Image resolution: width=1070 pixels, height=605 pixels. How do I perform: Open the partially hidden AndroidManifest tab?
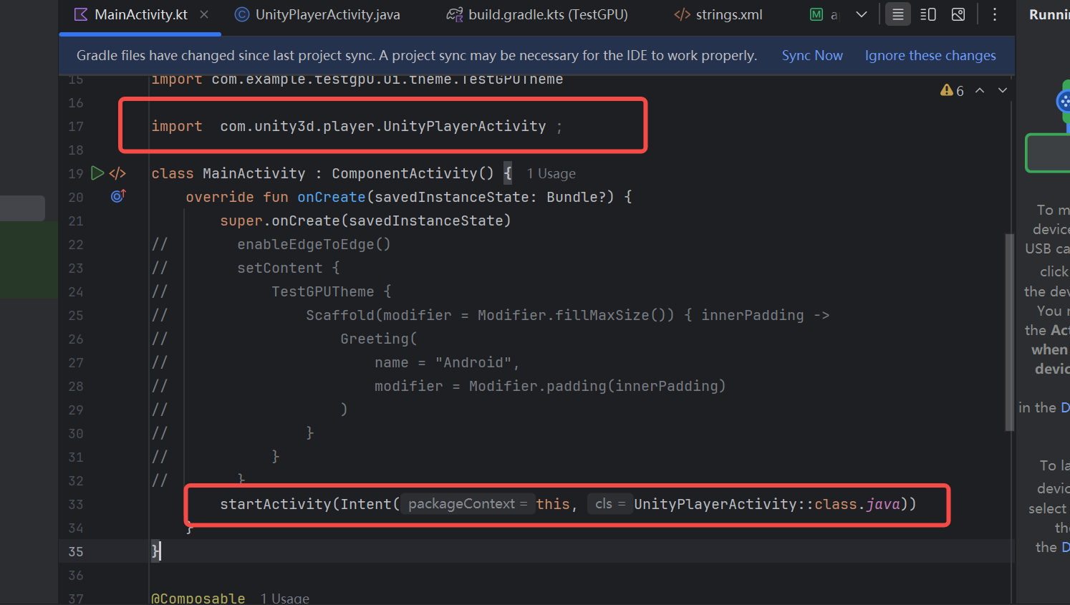click(x=824, y=14)
